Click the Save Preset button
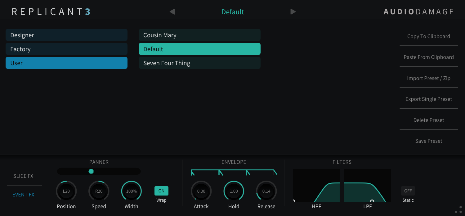Image resolution: width=465 pixels, height=216 pixels. pyautogui.click(x=428, y=141)
